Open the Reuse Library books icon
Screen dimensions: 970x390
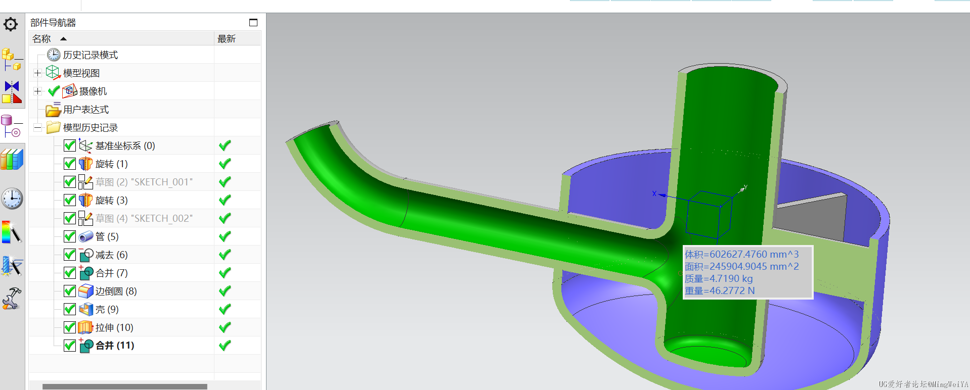(x=12, y=159)
